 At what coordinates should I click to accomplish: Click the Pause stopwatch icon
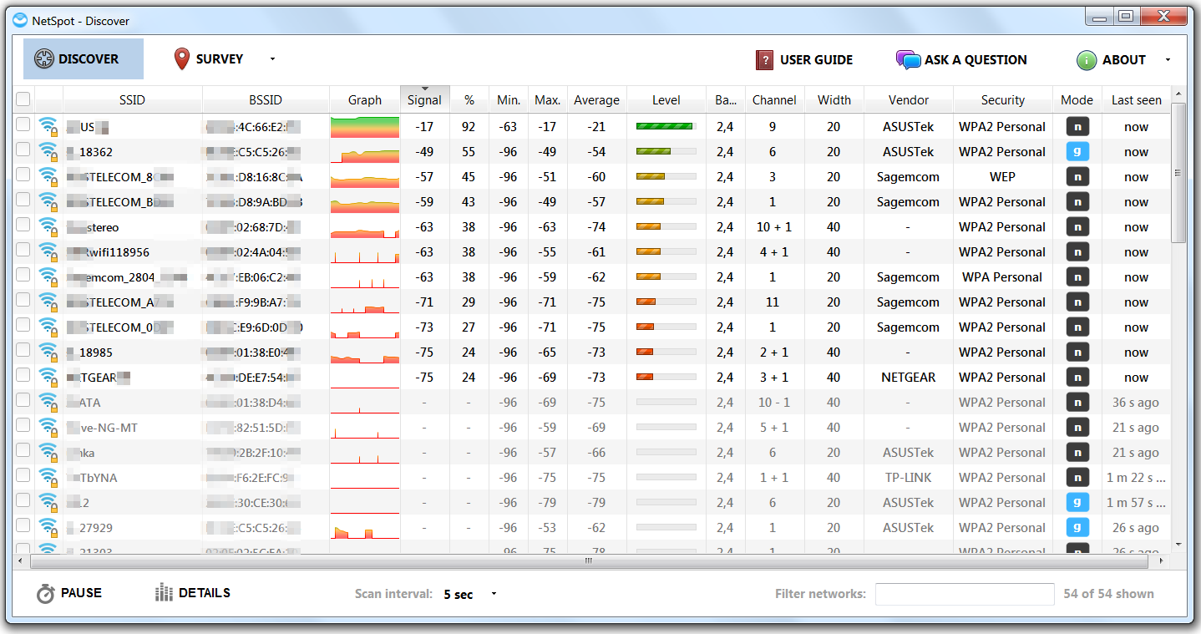click(x=46, y=593)
